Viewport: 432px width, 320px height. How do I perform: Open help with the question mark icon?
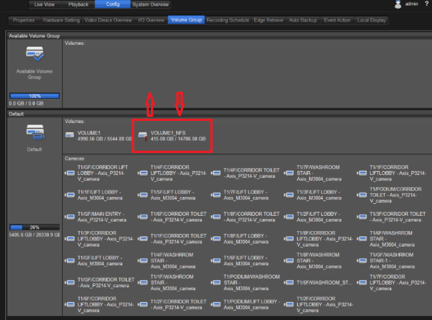(x=426, y=5)
